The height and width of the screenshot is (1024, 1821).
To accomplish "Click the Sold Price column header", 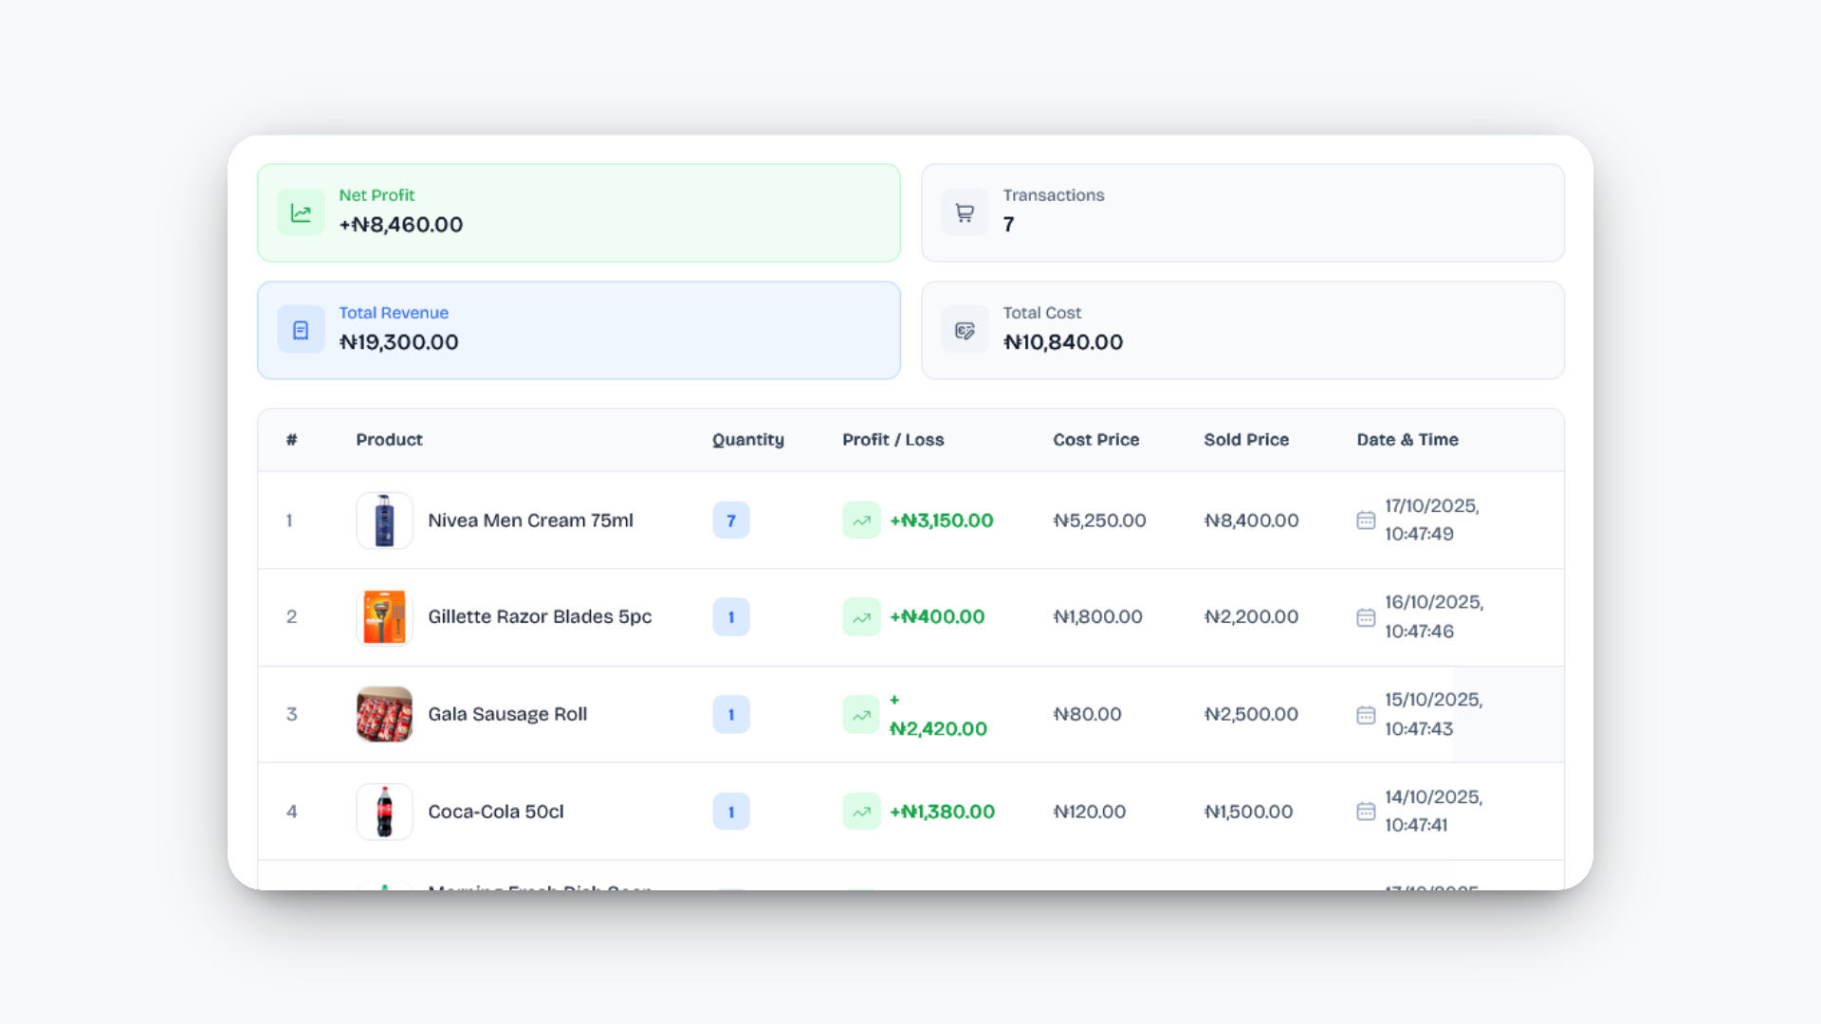I will [x=1246, y=440].
